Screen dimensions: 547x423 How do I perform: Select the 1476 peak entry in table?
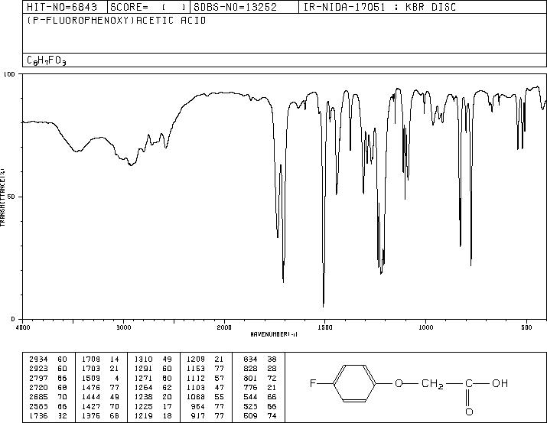coord(100,387)
